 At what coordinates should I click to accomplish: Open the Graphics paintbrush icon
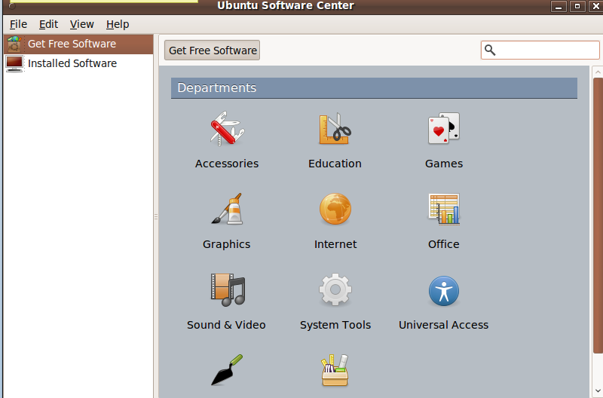[x=227, y=210]
